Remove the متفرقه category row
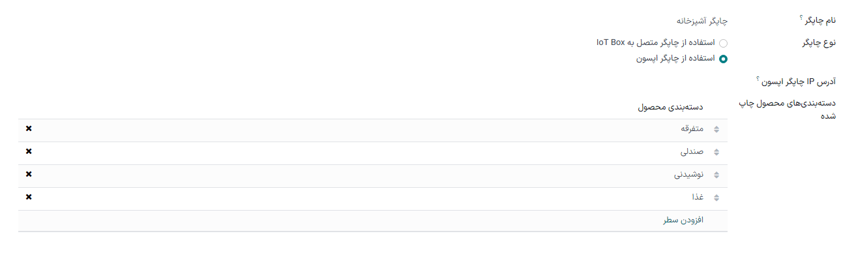 [29, 128]
